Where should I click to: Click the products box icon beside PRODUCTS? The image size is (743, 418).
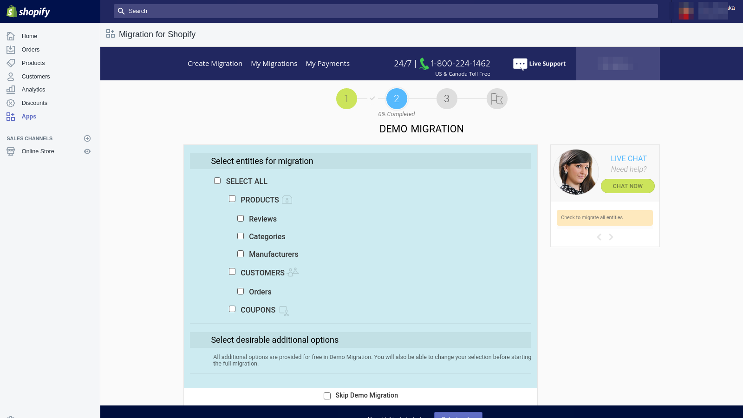287,200
